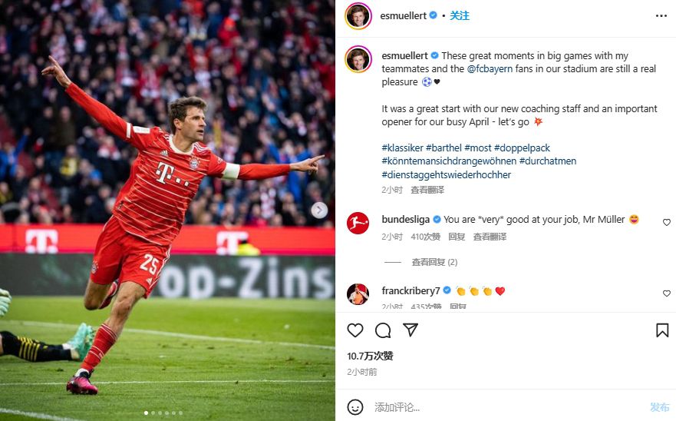Open the @fcbayern mention link
This screenshot has height=421, width=676.
point(490,69)
